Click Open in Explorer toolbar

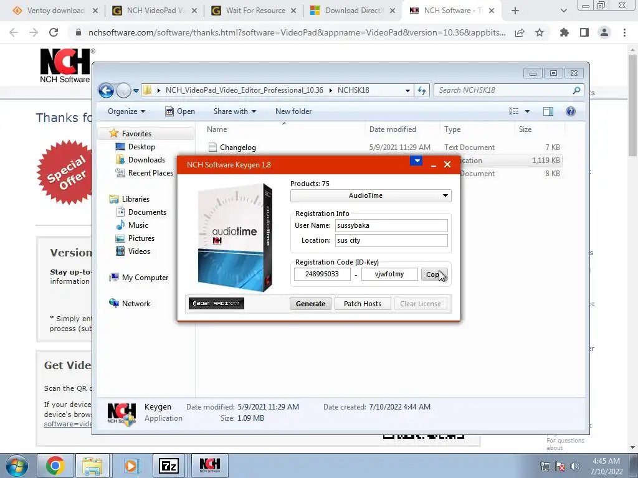click(180, 111)
